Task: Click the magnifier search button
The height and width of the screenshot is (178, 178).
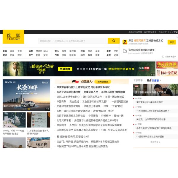Action: (x=114, y=41)
